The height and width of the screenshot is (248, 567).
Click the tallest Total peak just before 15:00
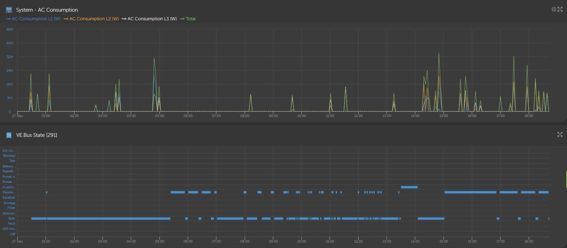[x=439, y=54]
